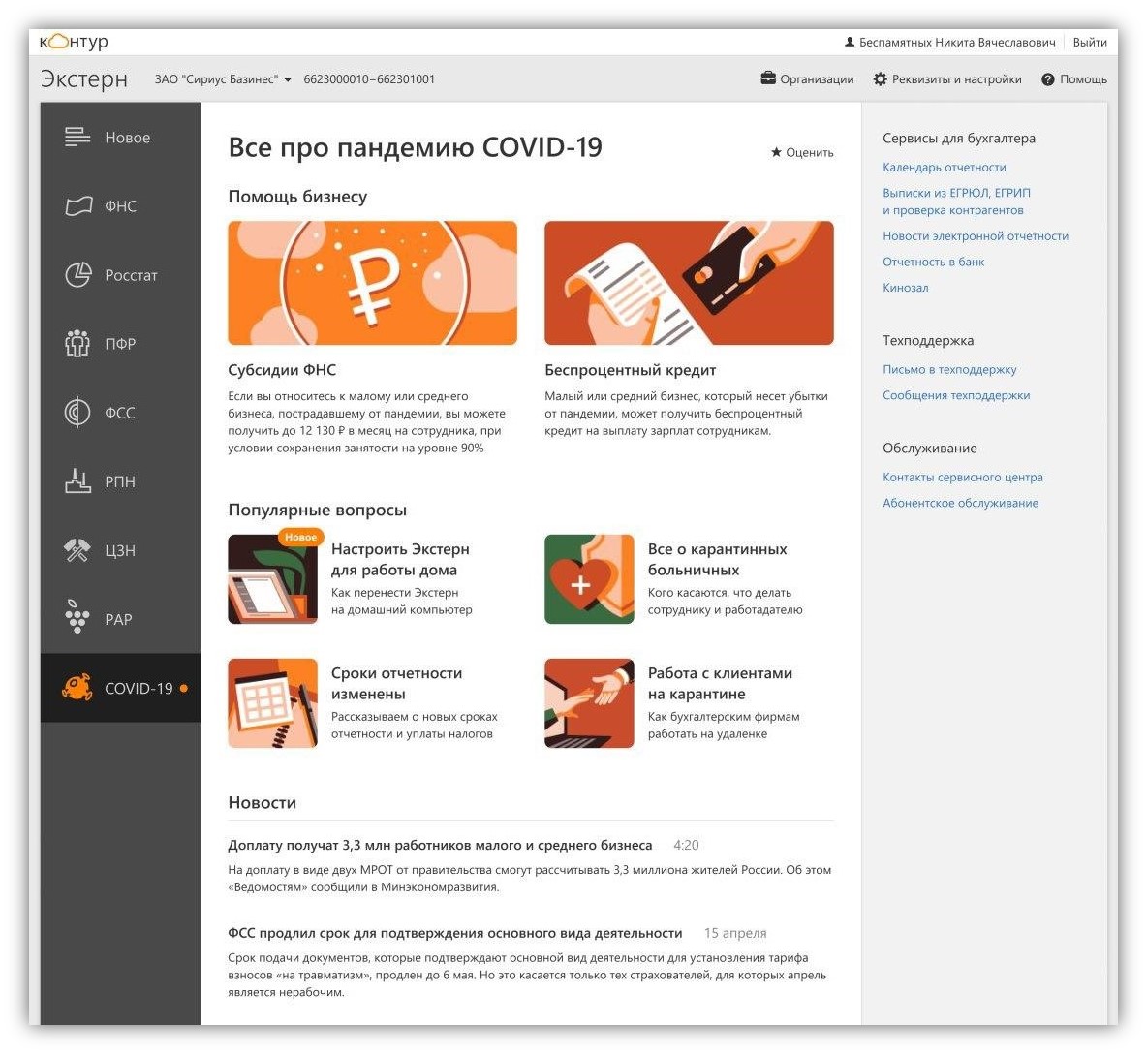The height and width of the screenshot is (1054, 1147).
Task: Open Сообщения техподдержки link
Action: (956, 395)
